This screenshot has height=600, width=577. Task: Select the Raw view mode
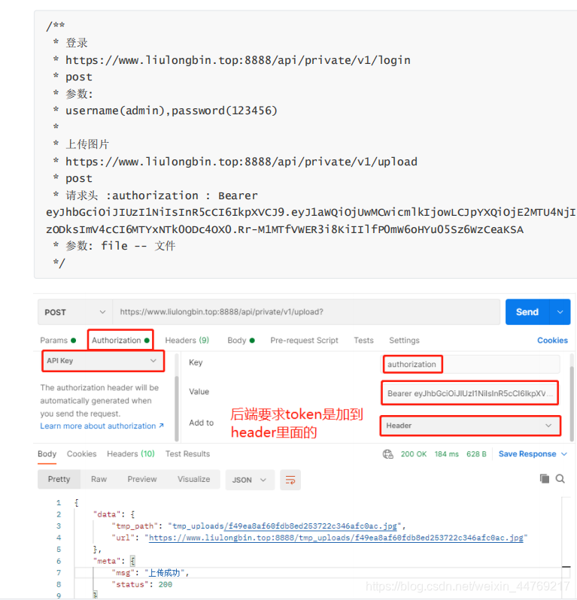tap(99, 479)
